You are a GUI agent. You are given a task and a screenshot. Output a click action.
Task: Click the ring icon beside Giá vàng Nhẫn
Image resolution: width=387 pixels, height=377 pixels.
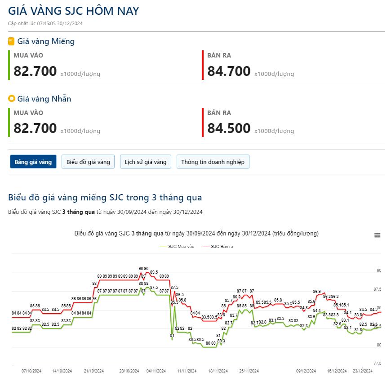pos(11,98)
